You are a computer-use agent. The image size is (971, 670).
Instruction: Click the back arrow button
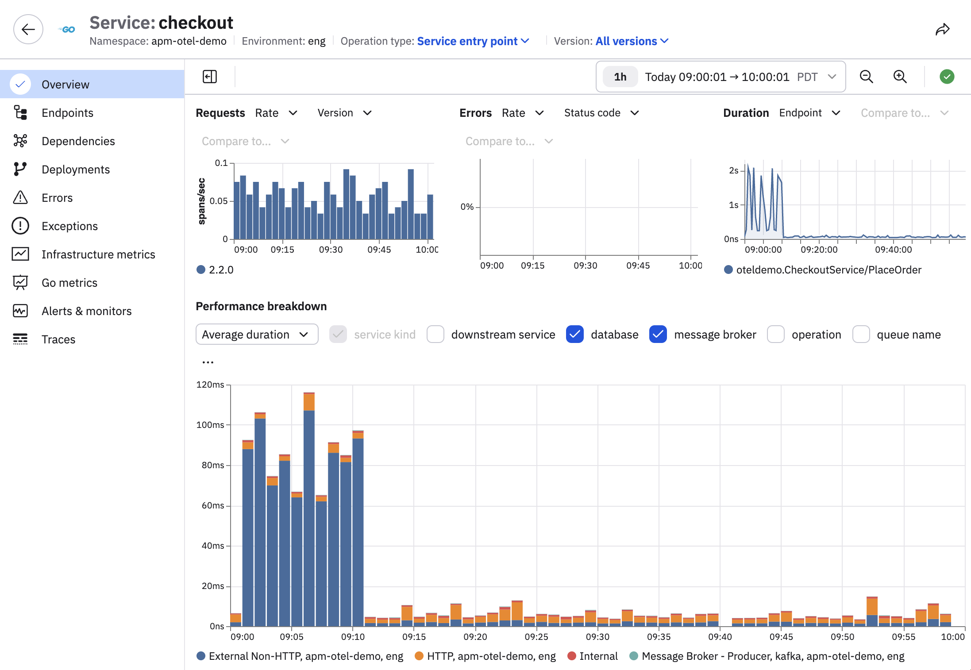click(x=28, y=30)
